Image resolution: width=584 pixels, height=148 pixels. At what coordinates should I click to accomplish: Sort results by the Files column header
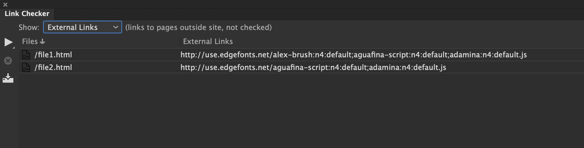(x=30, y=41)
